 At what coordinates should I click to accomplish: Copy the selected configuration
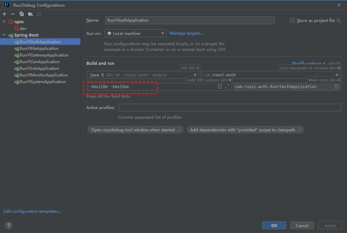coord(22,14)
